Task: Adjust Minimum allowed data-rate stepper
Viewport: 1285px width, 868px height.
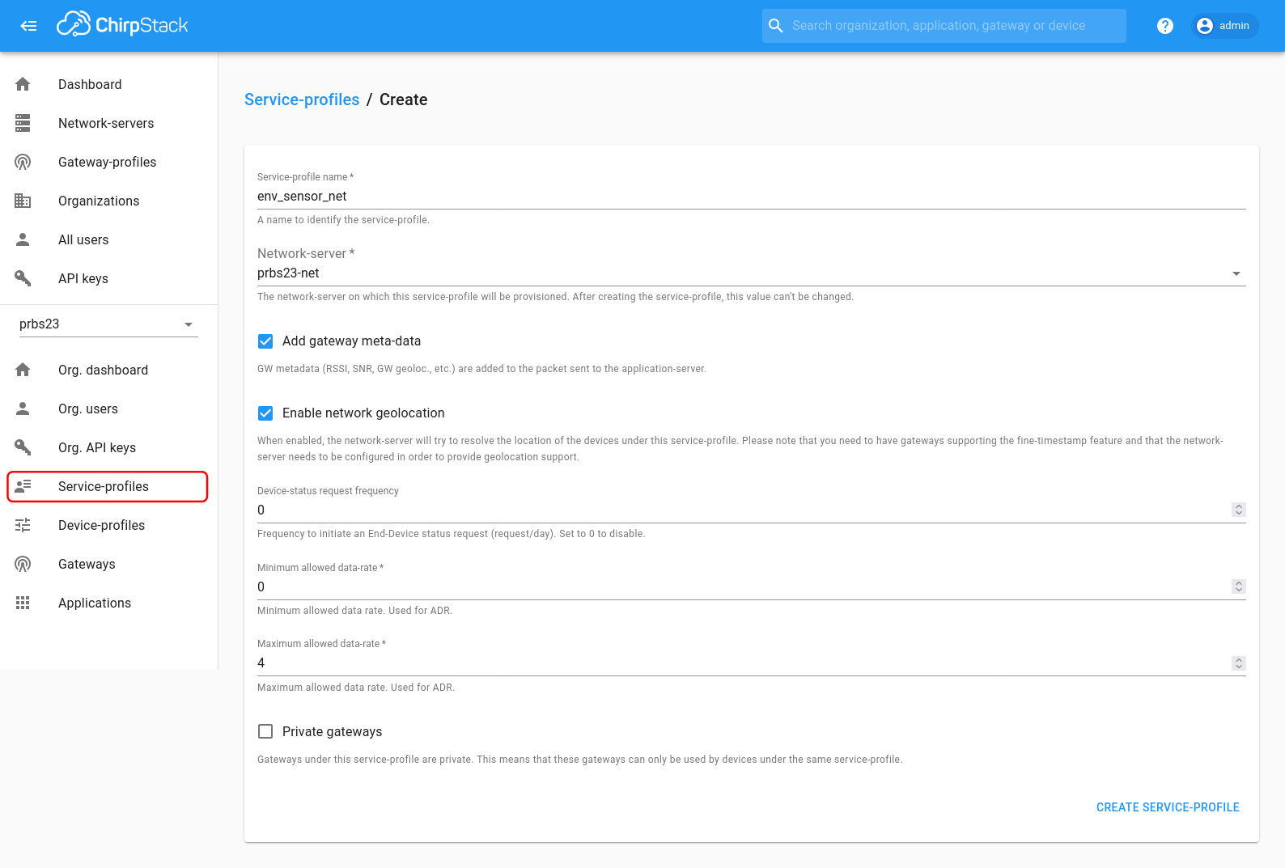Action: (x=1239, y=586)
